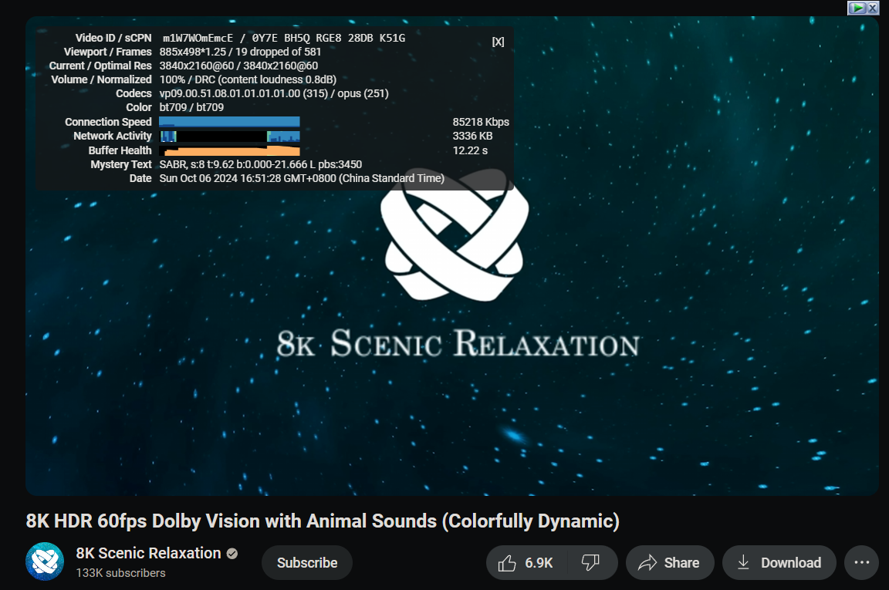Click the Volume / Normalized value
Image resolution: width=889 pixels, height=590 pixels.
(x=248, y=79)
